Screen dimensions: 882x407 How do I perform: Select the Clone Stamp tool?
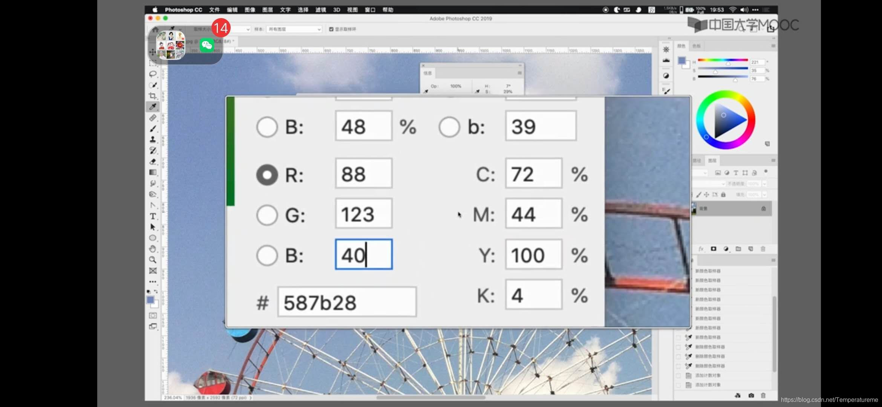(153, 139)
